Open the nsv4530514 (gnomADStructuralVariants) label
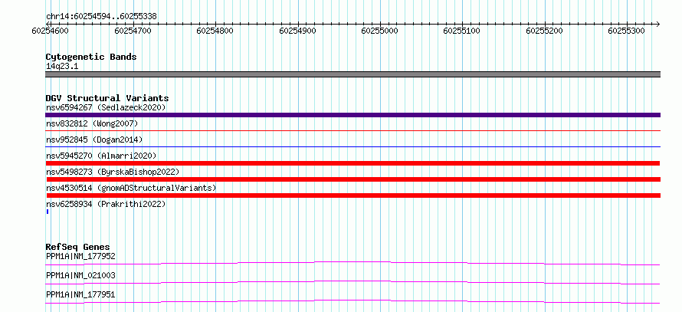Image resolution: width=682 pixels, height=312 pixels. click(x=131, y=188)
